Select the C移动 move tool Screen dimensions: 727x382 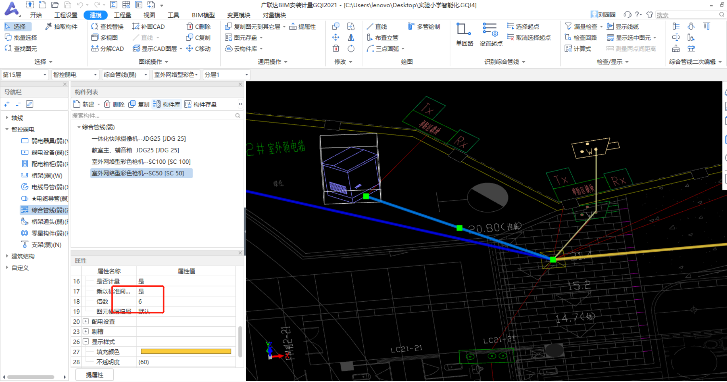198,49
